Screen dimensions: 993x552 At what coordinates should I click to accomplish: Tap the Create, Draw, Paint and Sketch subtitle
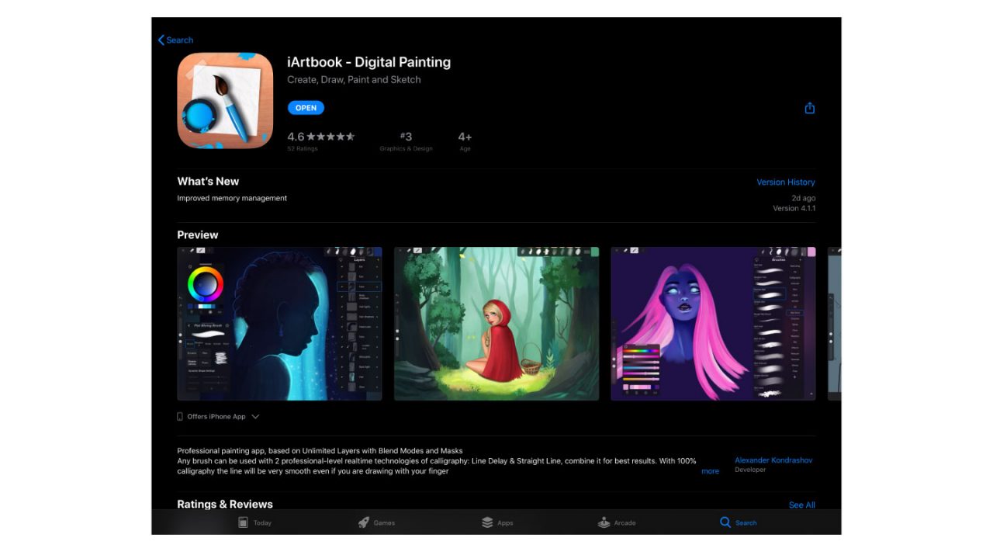(354, 79)
